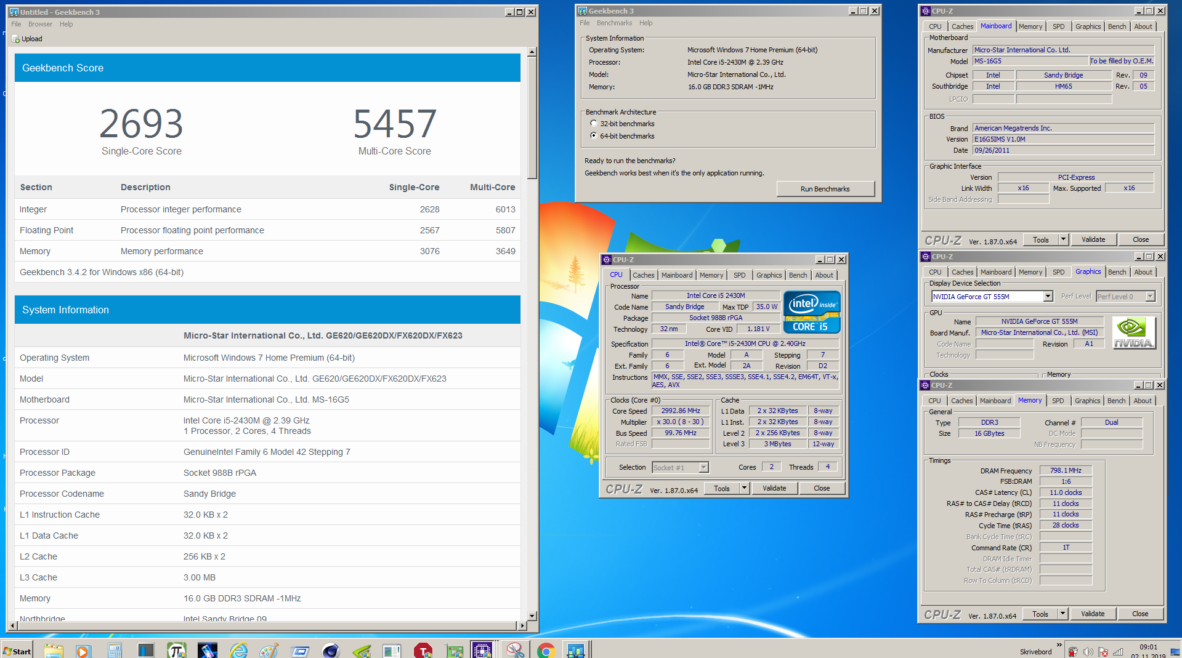
Task: Open the NVIDIA taskbar icon
Action: [362, 651]
